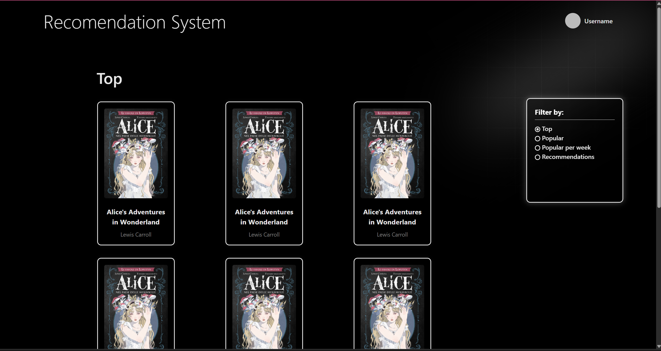
Task: Click Lewis Carroll author on third card
Action: coord(392,235)
